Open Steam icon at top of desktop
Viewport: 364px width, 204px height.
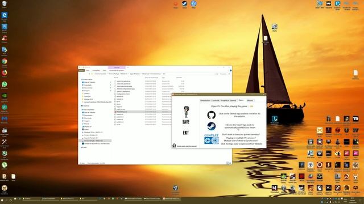pyautogui.click(x=184, y=4)
